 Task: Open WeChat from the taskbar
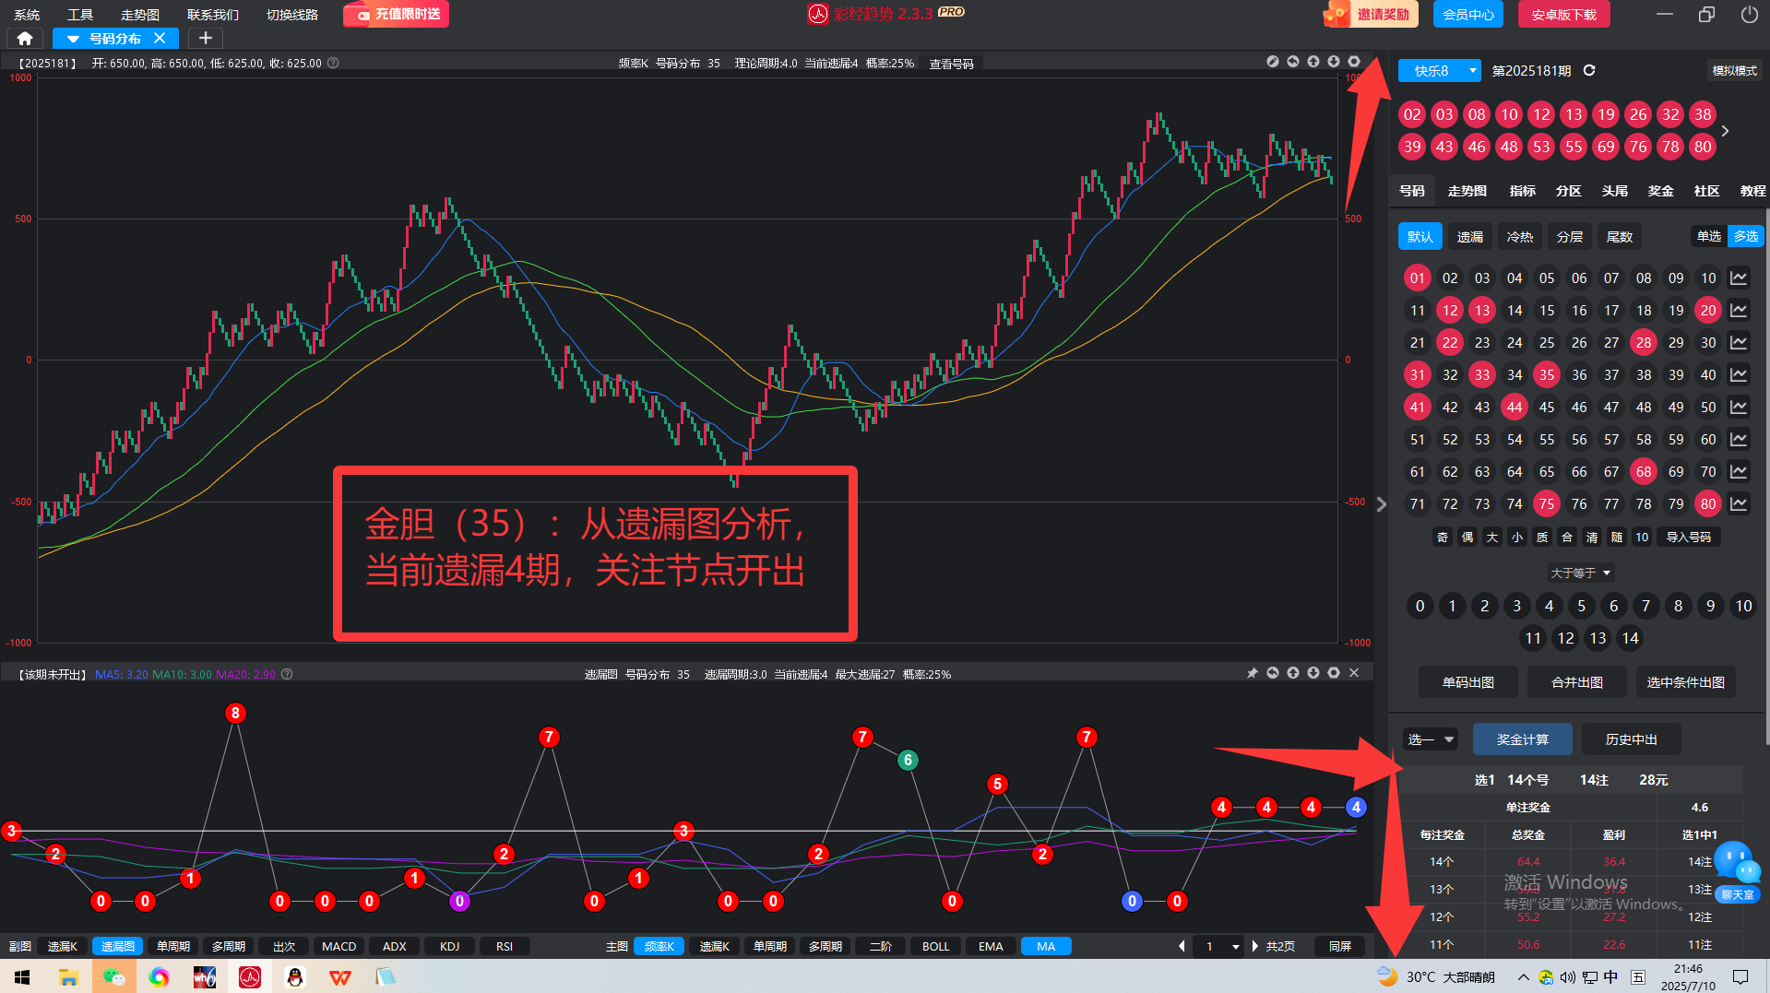113,976
